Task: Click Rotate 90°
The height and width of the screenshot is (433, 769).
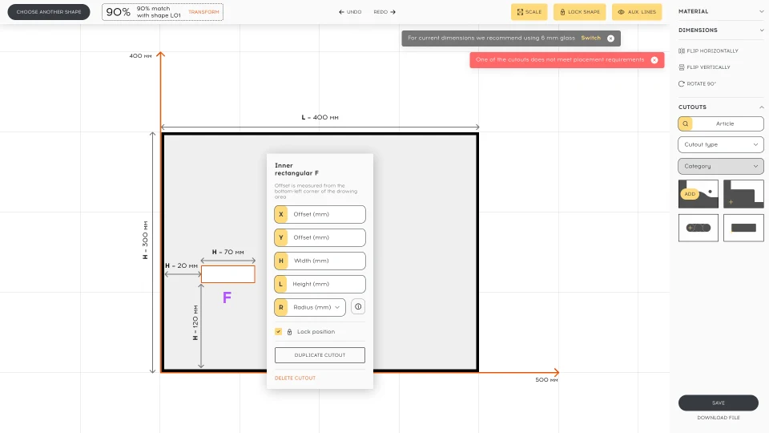Action: coord(697,84)
